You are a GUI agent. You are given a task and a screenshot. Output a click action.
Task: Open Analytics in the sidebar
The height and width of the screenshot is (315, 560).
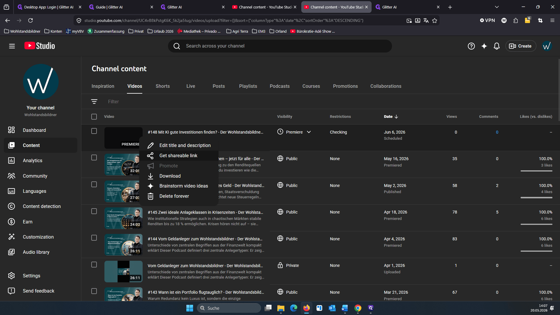coord(41,160)
